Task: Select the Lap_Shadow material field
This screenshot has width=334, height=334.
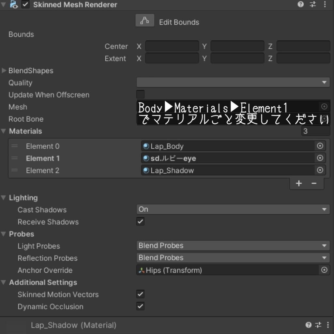Action: (x=228, y=170)
